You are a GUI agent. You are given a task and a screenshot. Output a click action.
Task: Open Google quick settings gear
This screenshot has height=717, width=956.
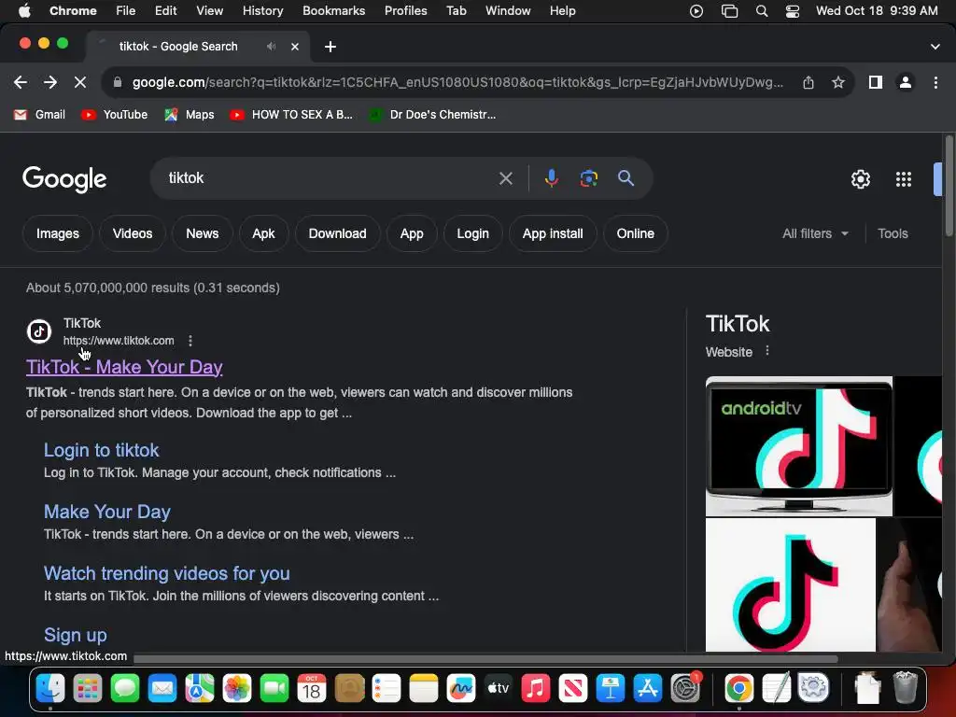[x=860, y=179]
